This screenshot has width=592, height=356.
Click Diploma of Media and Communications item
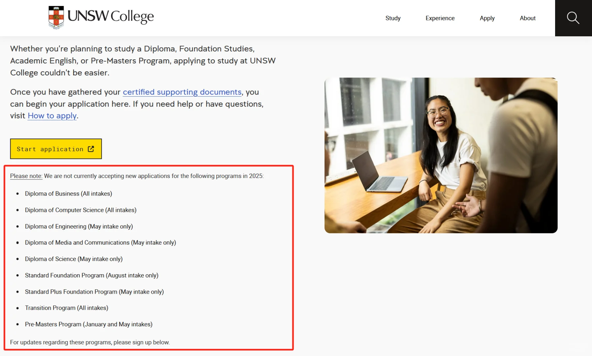coord(100,243)
